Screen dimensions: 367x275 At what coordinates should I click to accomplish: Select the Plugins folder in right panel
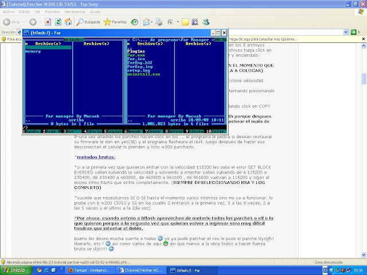(136, 52)
